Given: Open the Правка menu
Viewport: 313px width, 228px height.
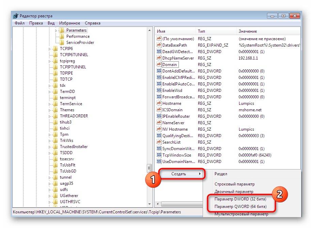Looking at the screenshot, I should pyautogui.click(x=36, y=23).
